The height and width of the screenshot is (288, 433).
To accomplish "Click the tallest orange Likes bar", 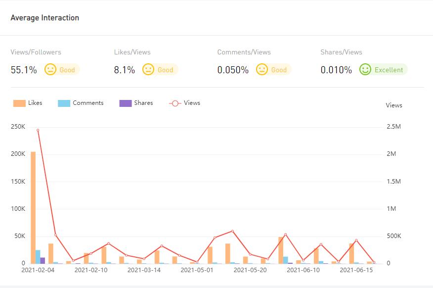I will point(33,208).
